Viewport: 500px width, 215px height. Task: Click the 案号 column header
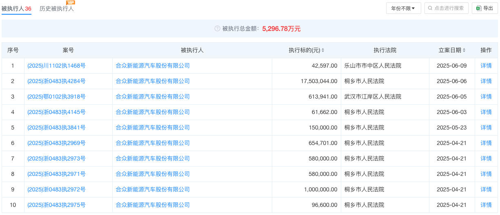click(68, 50)
